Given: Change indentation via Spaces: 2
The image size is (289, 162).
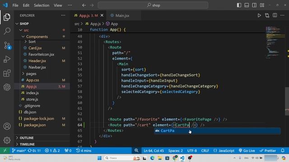Looking at the screenshot, I should click(176, 151).
